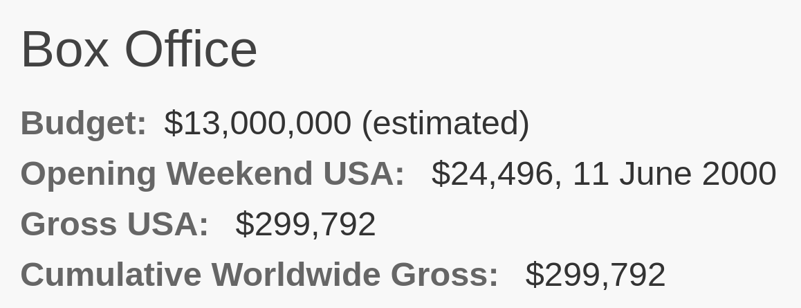This screenshot has height=308, width=801.
Task: Click the $13,000,000 budget amount
Action: (257, 123)
